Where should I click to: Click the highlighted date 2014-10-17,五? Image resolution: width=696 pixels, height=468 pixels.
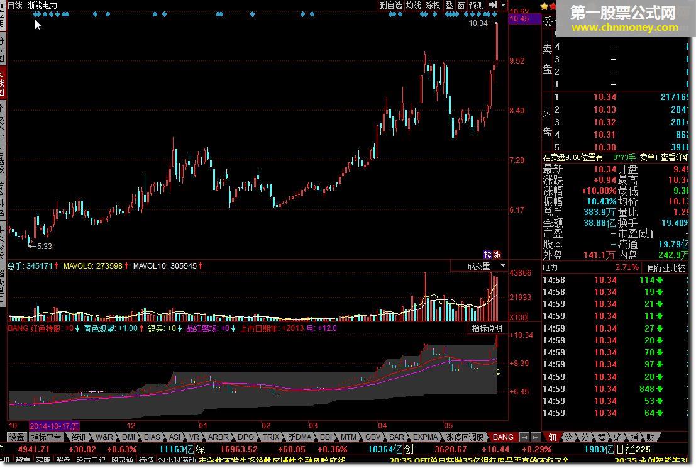pos(54,426)
